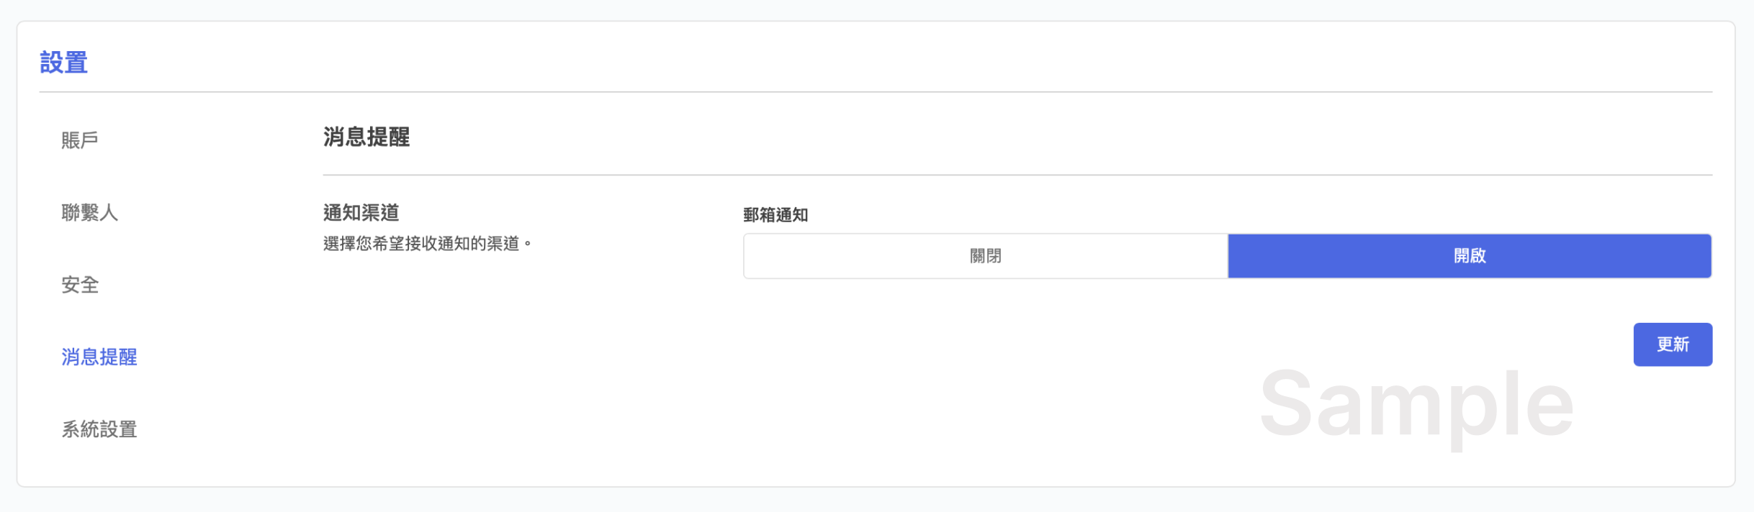Click the divider under the 消息提醒 heading
The image size is (1754, 512).
1017,175
